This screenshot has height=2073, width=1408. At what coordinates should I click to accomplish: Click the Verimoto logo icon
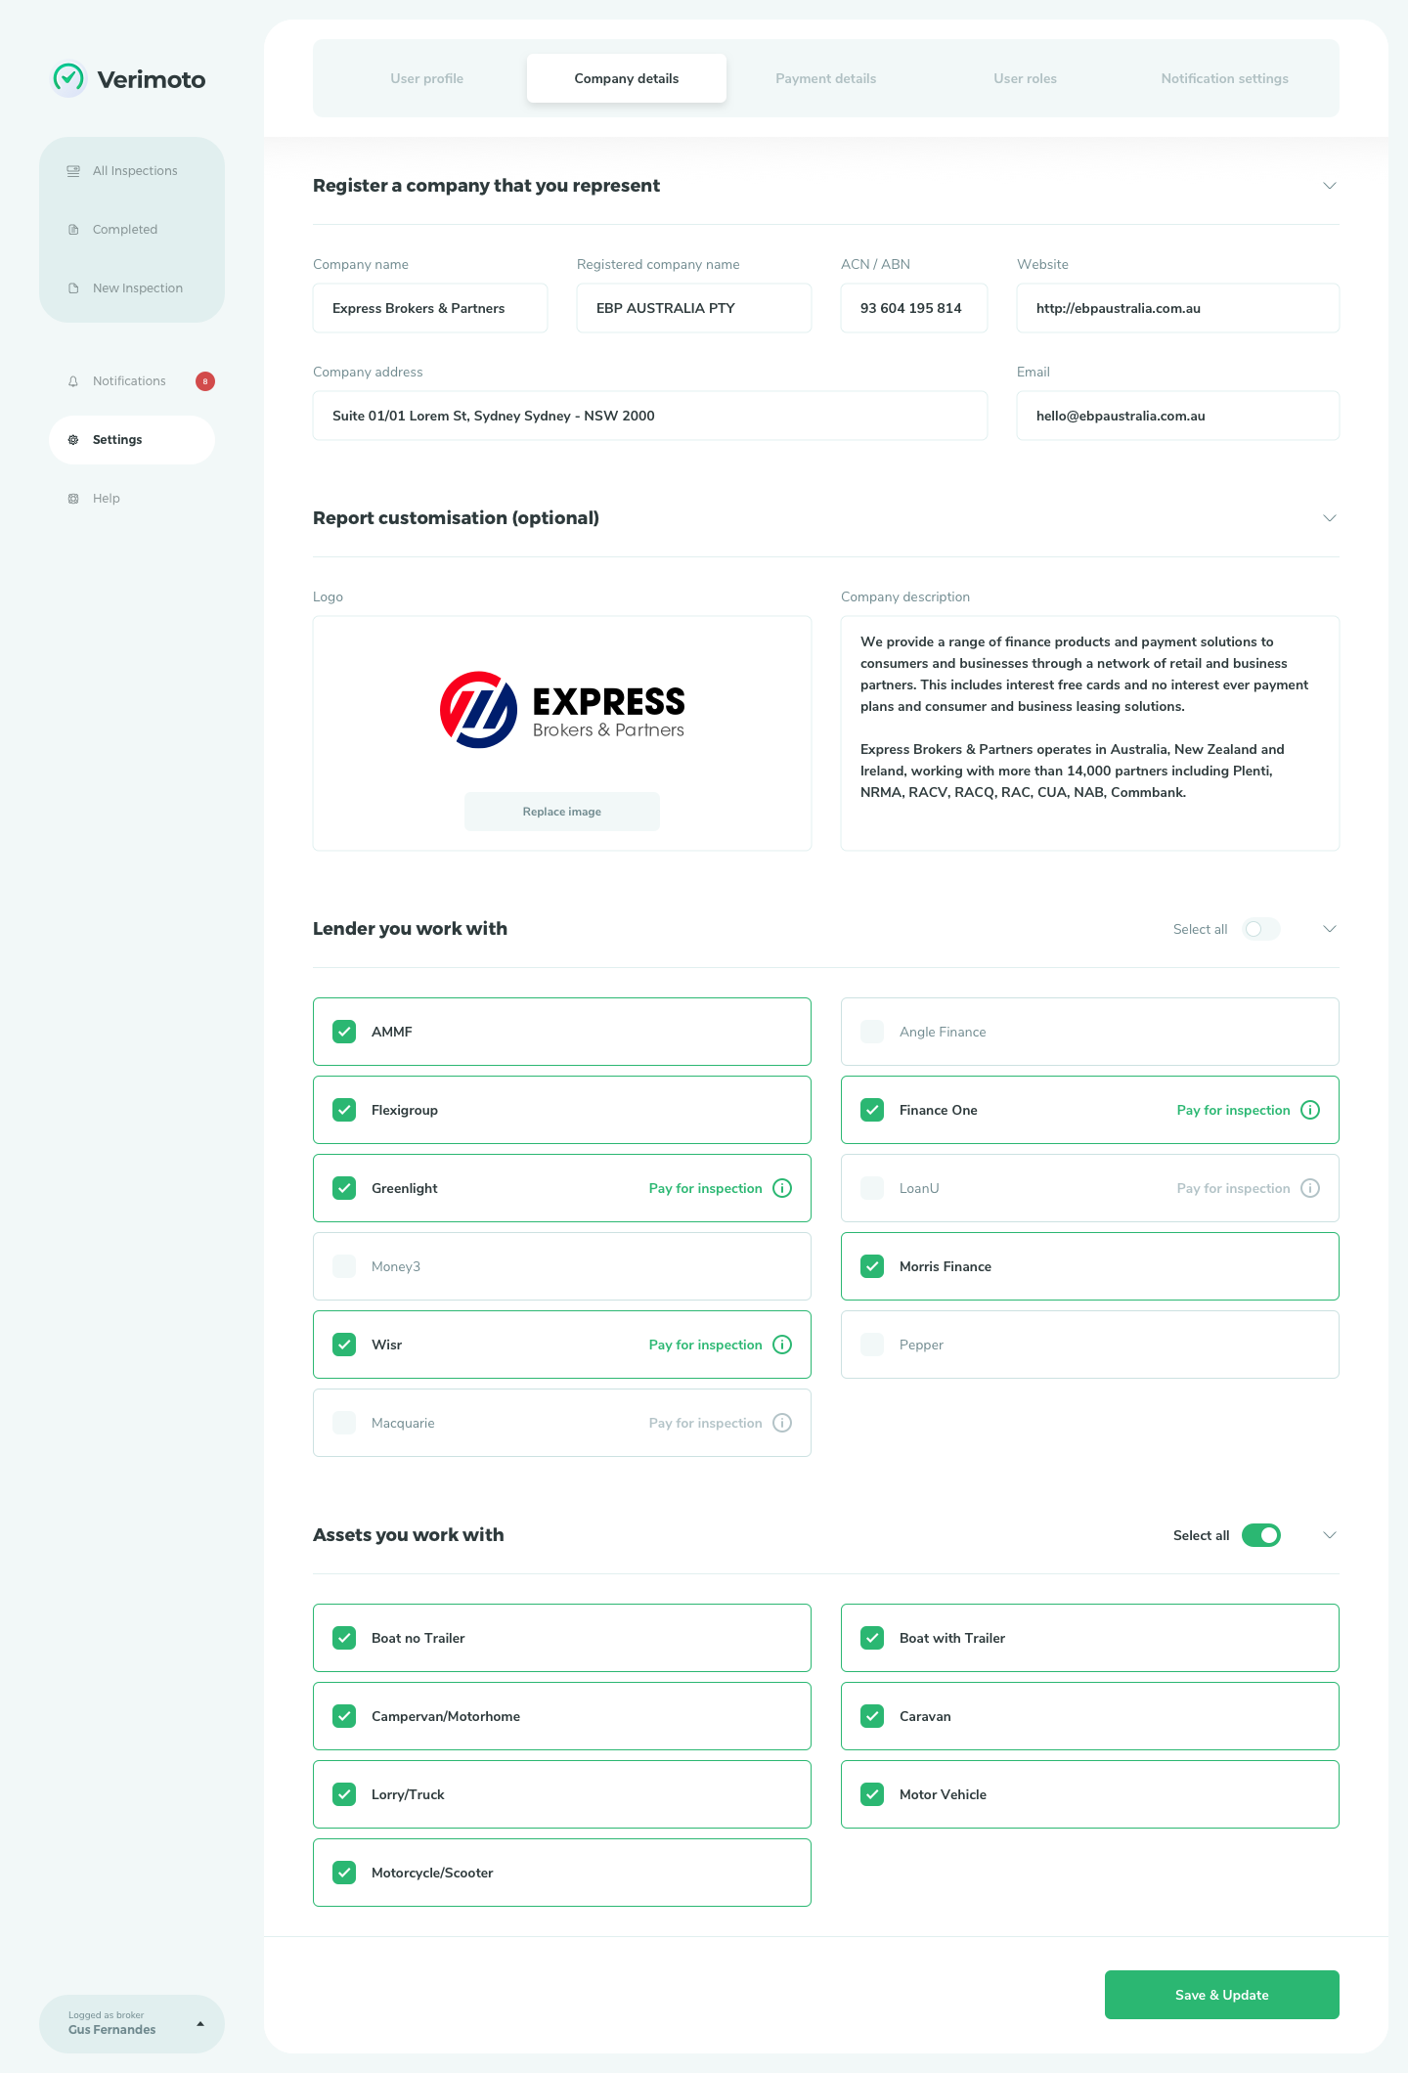tap(68, 78)
